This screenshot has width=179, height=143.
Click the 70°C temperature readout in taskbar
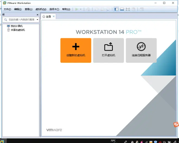click(x=113, y=141)
